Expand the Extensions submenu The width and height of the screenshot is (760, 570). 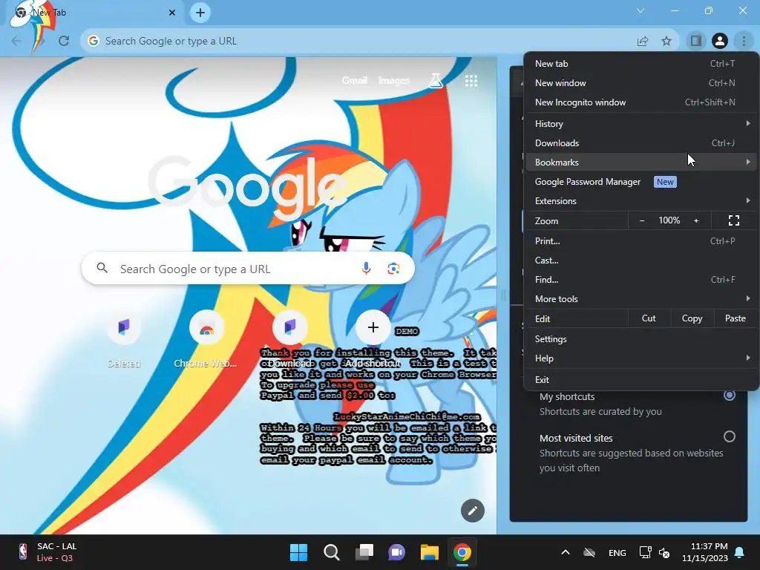(641, 200)
